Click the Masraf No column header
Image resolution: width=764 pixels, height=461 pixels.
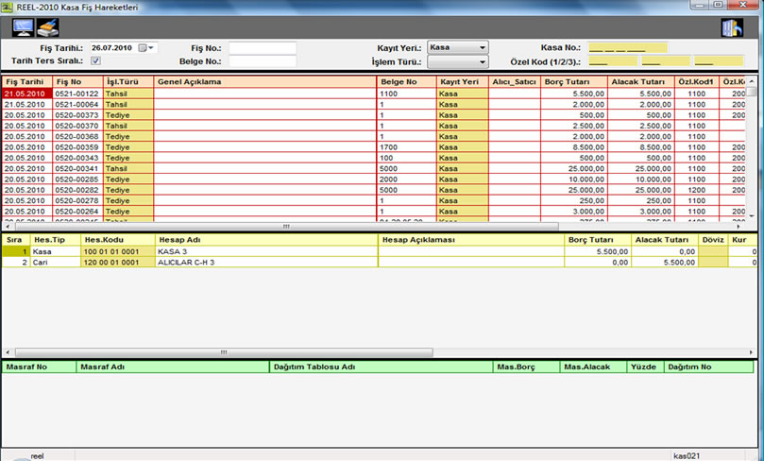(x=39, y=367)
